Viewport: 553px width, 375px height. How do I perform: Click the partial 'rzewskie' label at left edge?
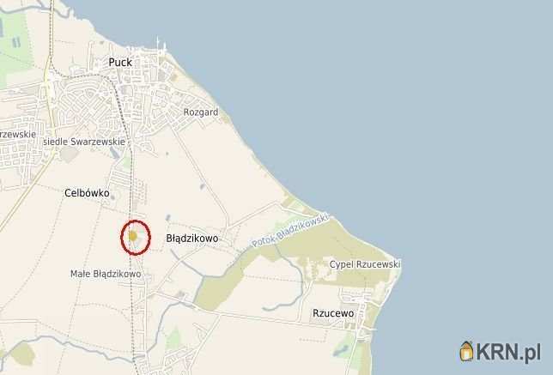(18, 134)
